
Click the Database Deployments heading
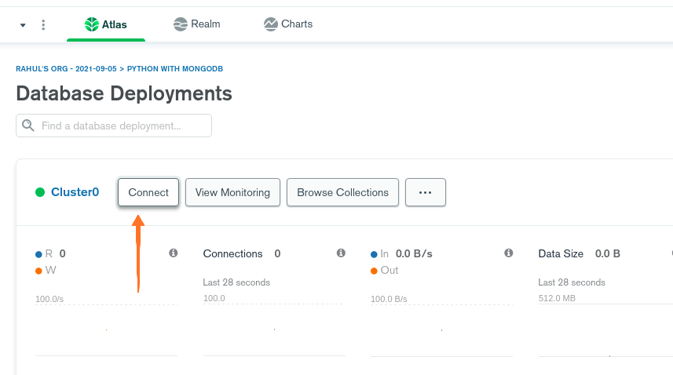[x=124, y=93]
